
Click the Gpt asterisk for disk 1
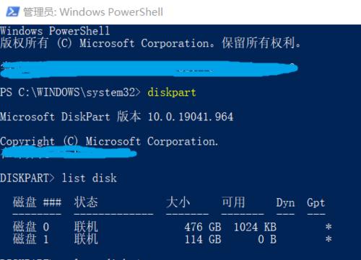tap(329, 239)
